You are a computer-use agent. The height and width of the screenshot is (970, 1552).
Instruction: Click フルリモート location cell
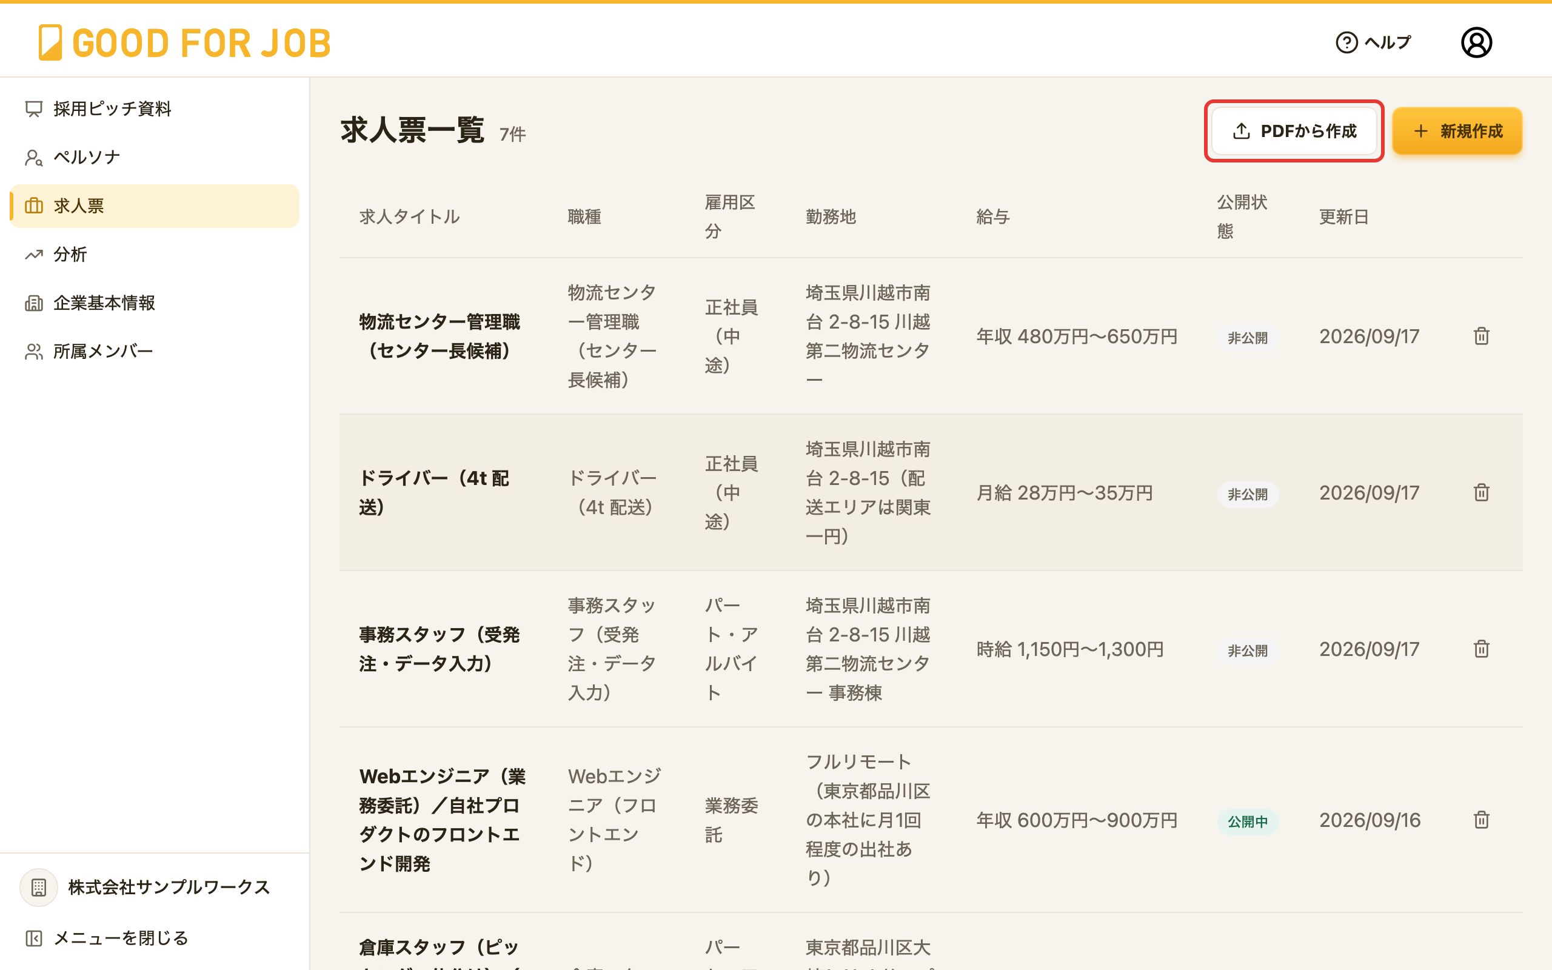click(868, 820)
